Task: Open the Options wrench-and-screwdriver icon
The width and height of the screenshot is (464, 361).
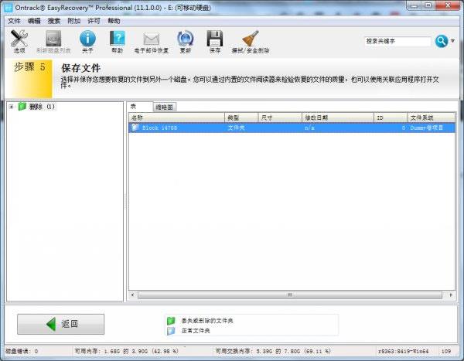Action: (x=19, y=39)
